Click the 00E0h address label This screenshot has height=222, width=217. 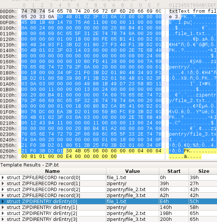[9, 17]
